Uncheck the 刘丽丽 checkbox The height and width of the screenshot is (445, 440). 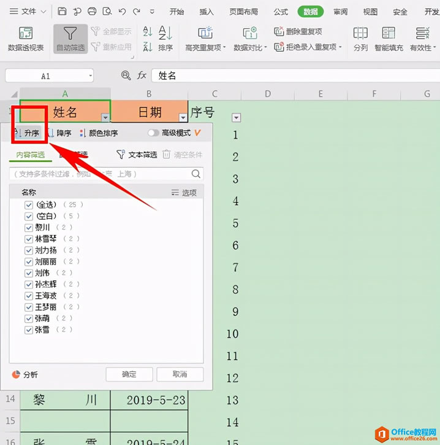tap(29, 261)
